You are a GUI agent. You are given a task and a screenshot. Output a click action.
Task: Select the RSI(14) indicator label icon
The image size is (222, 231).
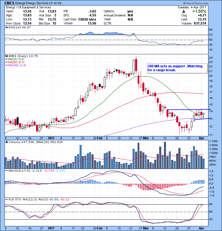6,27
